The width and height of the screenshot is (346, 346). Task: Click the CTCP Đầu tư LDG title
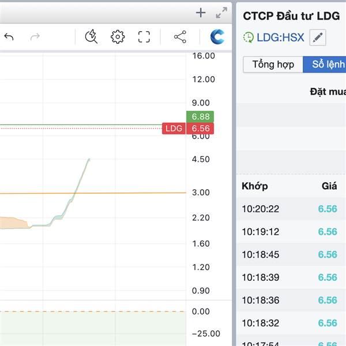pyautogui.click(x=291, y=16)
